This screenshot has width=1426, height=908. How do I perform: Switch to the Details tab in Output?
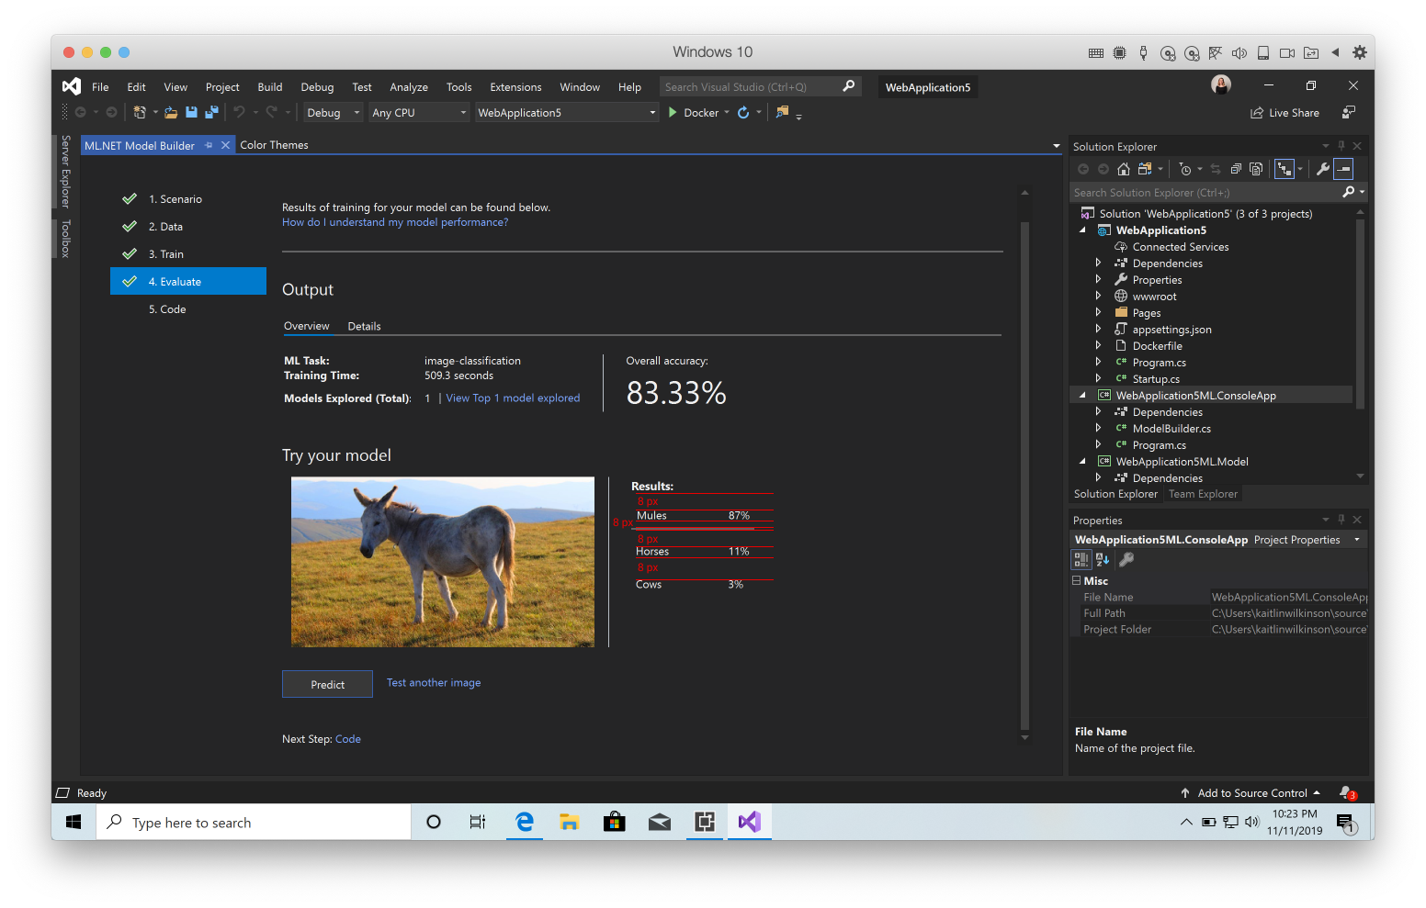click(365, 326)
